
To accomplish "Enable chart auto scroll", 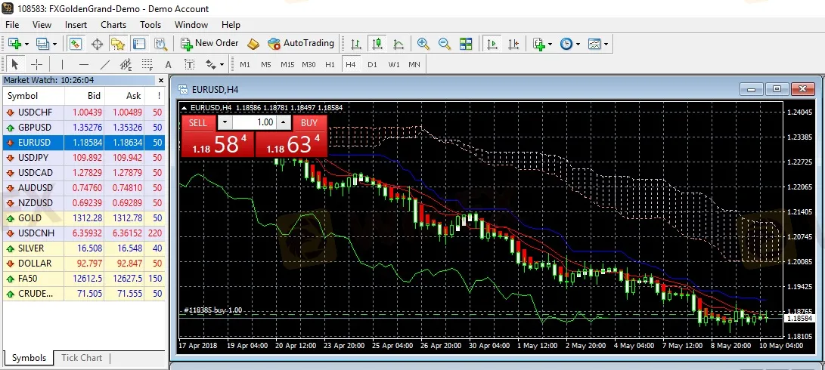I will (492, 44).
